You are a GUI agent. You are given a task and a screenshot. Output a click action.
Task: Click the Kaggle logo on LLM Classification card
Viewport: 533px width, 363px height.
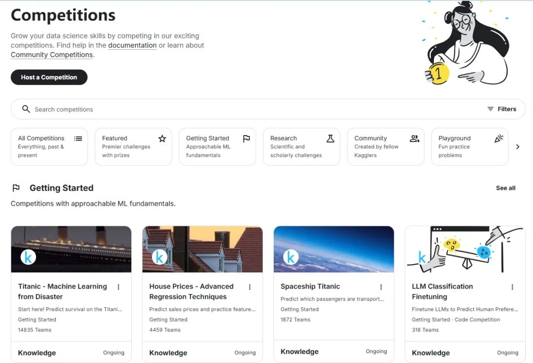[x=422, y=257]
